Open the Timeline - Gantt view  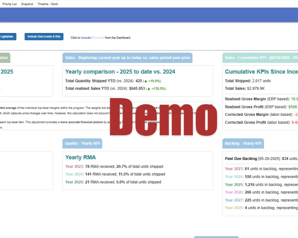(48, 4)
